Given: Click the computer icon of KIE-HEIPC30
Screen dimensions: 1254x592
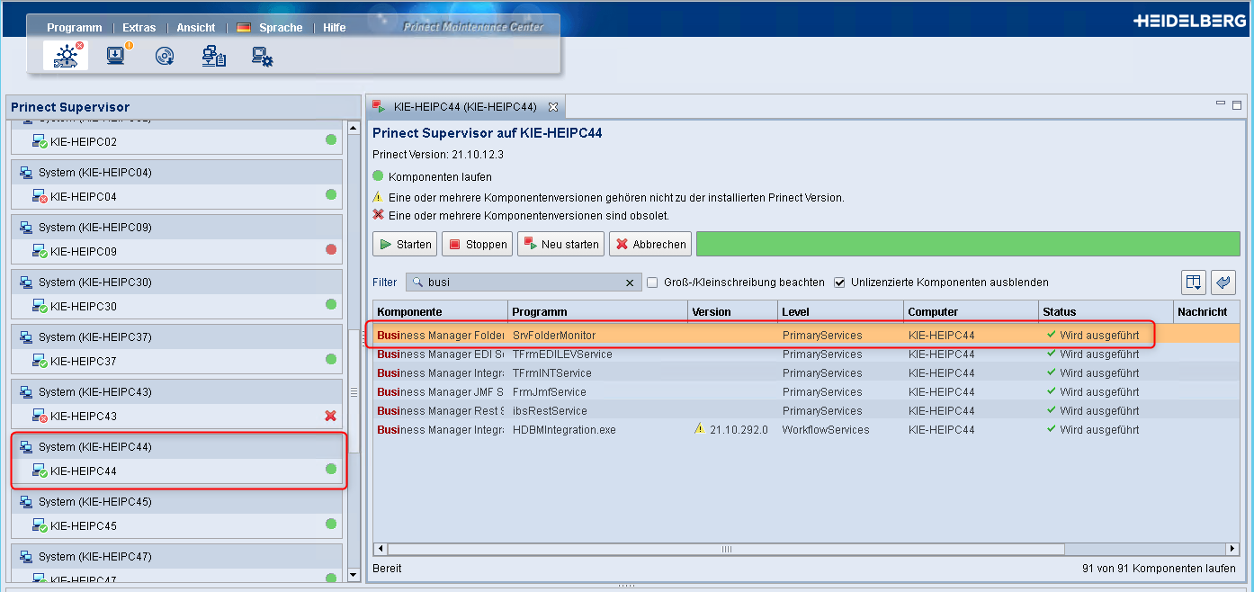Looking at the screenshot, I should [40, 307].
